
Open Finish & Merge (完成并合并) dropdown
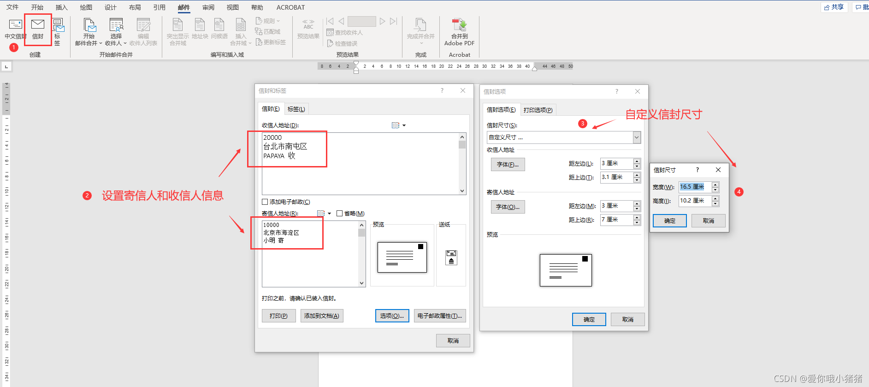point(420,32)
